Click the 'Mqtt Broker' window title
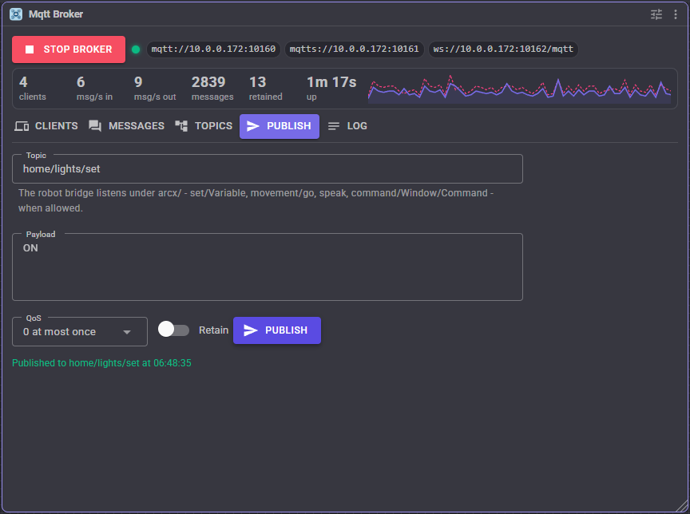 pyautogui.click(x=56, y=14)
